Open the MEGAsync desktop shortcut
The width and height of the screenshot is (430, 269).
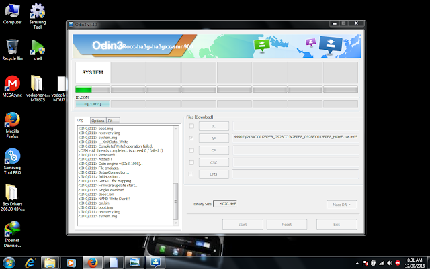click(x=12, y=87)
